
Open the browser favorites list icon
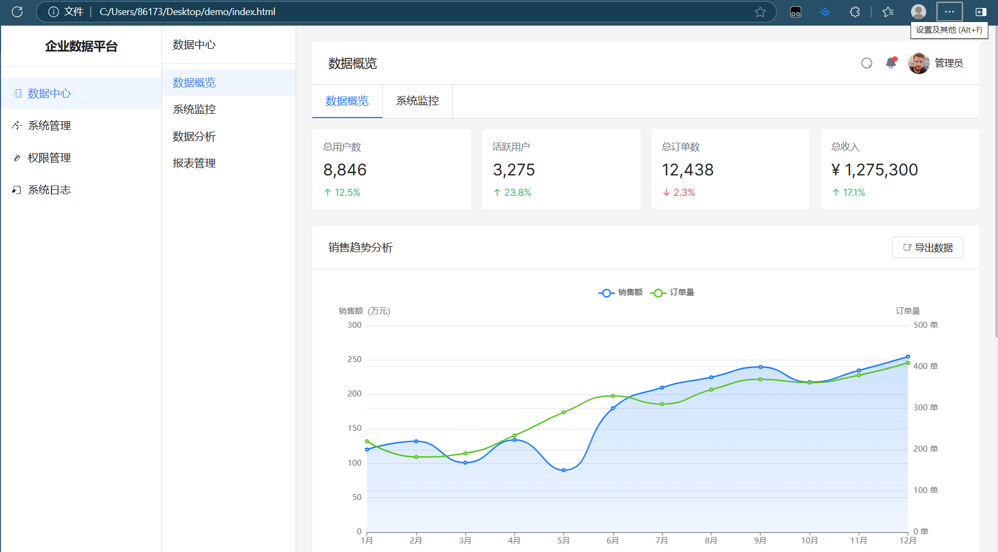pos(888,12)
